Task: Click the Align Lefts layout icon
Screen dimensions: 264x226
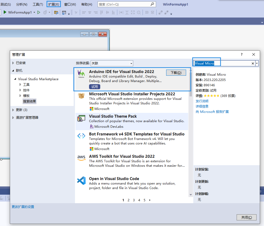Action: (84, 12)
